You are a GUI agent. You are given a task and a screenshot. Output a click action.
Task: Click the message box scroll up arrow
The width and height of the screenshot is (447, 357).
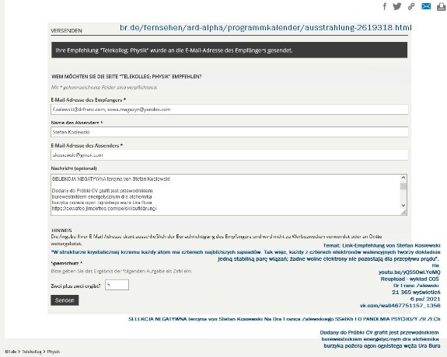pos(403,178)
